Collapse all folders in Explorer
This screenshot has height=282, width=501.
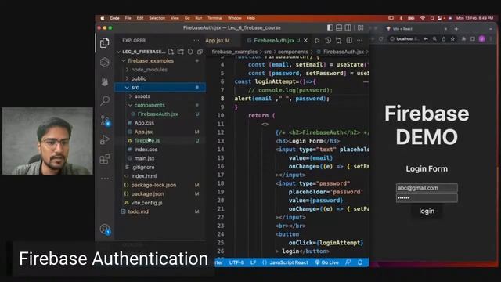click(200, 52)
